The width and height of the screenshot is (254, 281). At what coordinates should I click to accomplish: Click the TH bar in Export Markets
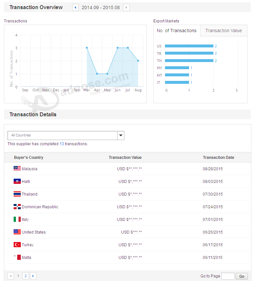point(189,60)
